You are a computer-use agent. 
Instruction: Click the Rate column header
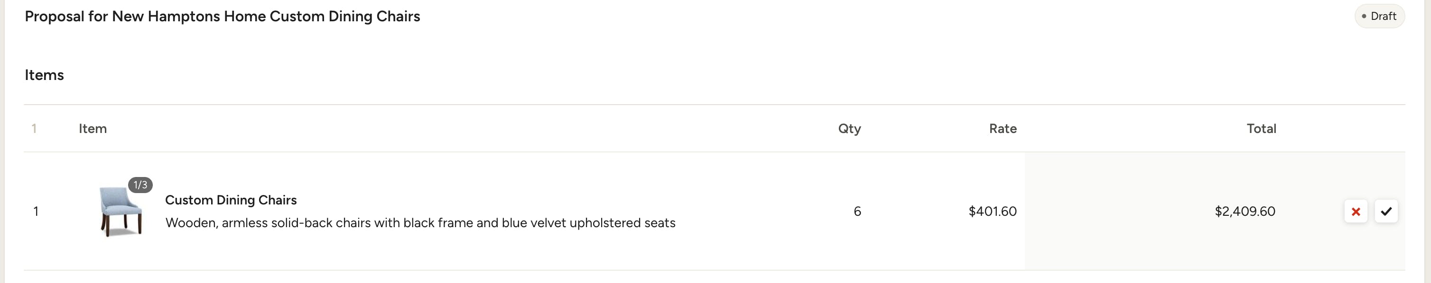1003,129
